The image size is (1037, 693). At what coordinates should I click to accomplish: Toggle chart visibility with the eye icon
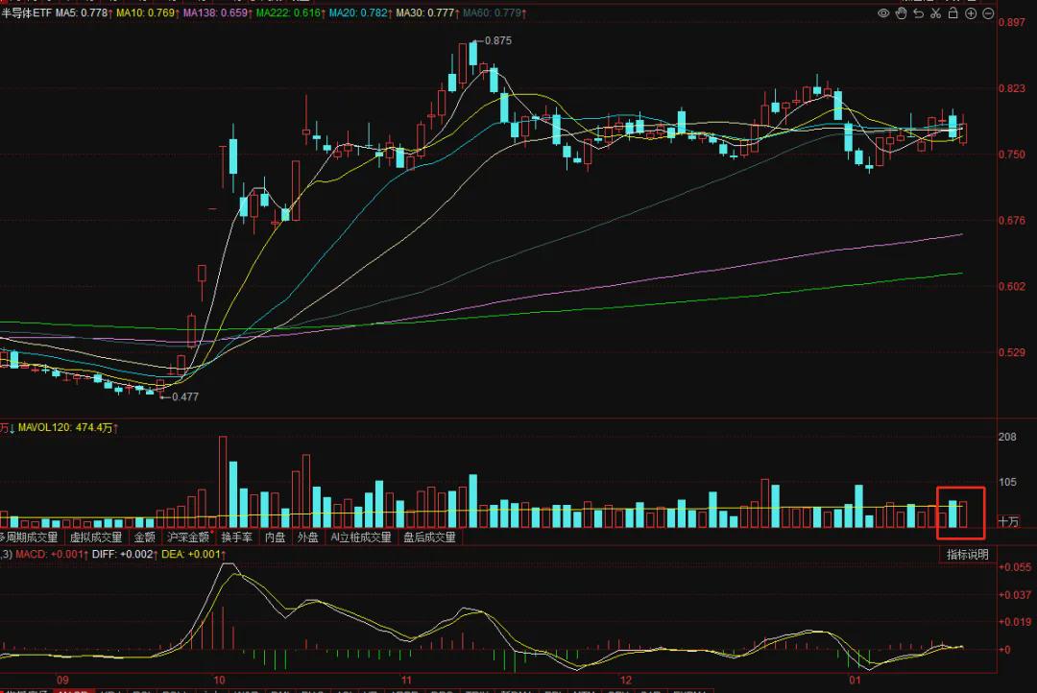(883, 13)
